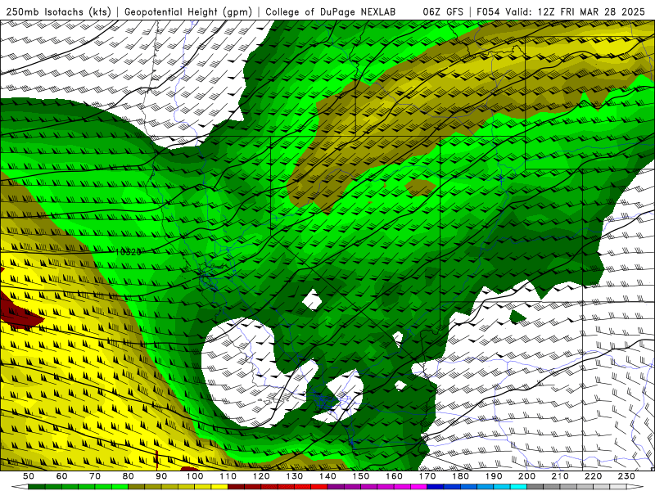Click the '170' legend value

pyautogui.click(x=427, y=476)
